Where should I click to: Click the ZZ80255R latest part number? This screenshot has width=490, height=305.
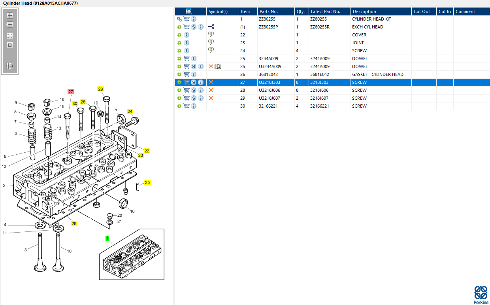pos(320,27)
